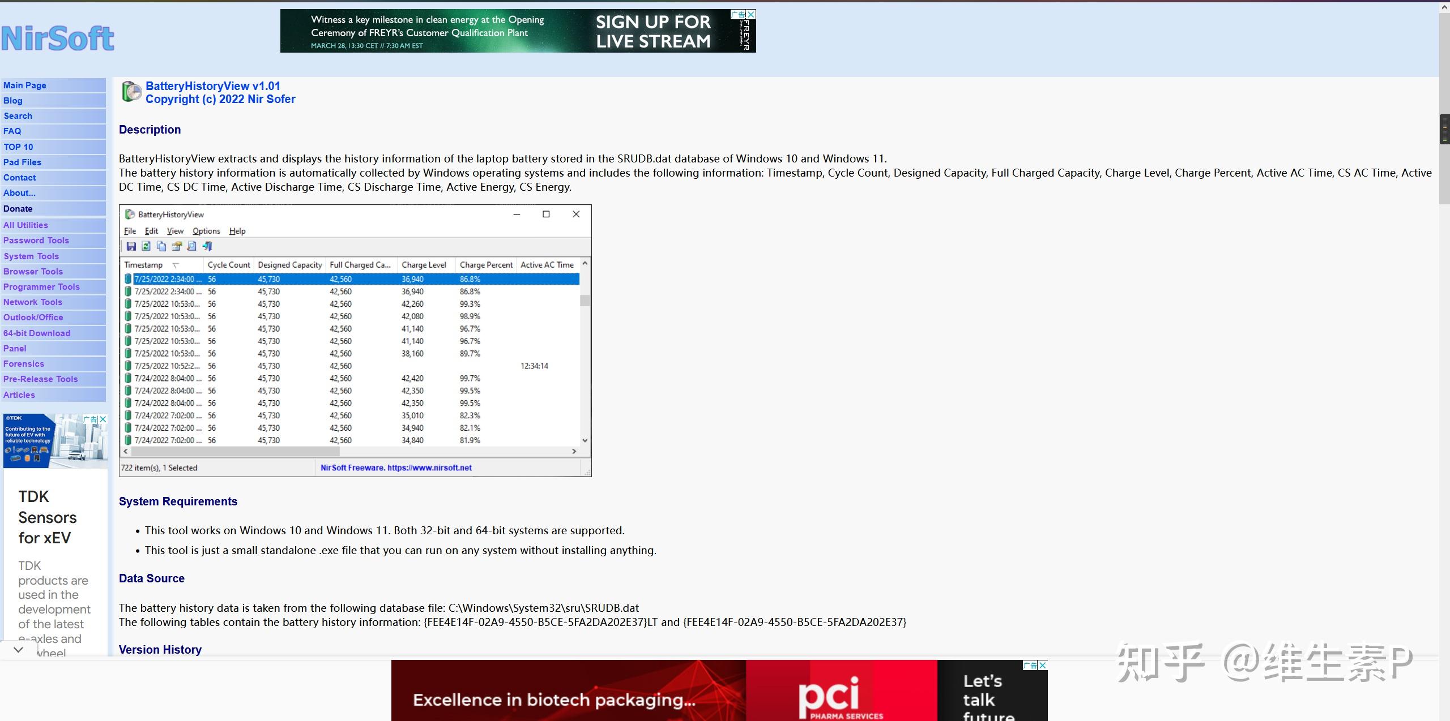Open the Contact sidebar link

(20, 178)
